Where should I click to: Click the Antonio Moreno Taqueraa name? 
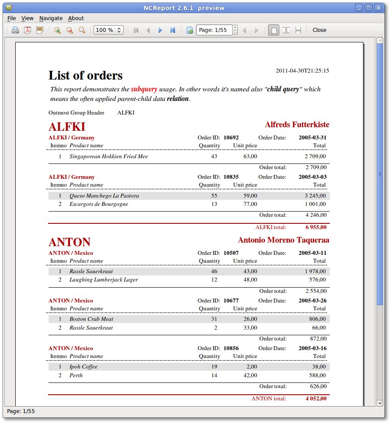(x=283, y=240)
